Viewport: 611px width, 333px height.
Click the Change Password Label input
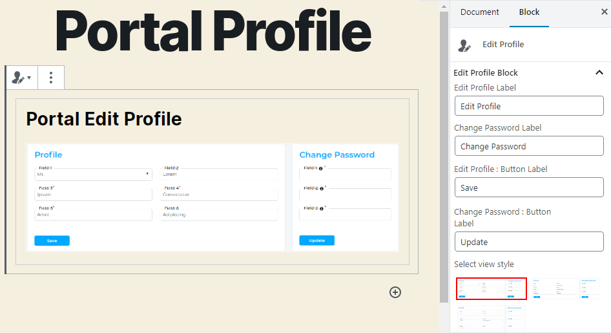coord(529,146)
